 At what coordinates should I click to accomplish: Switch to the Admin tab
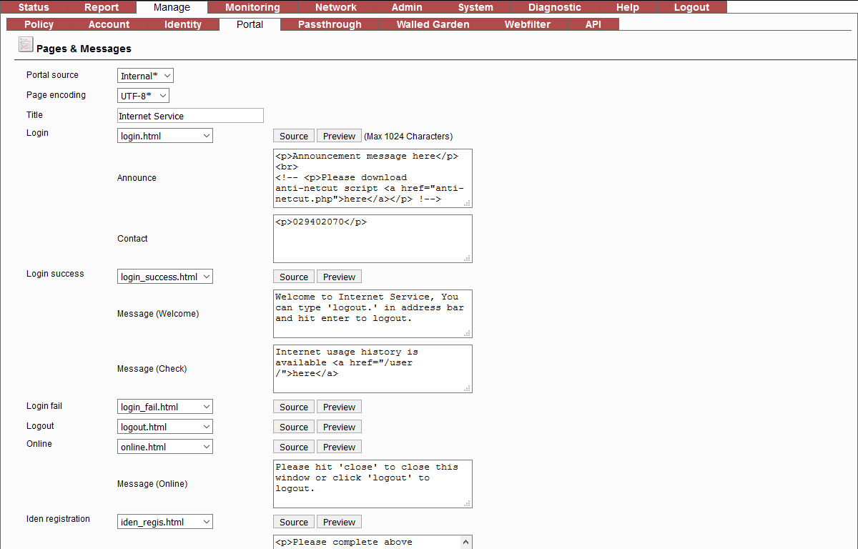pos(407,7)
